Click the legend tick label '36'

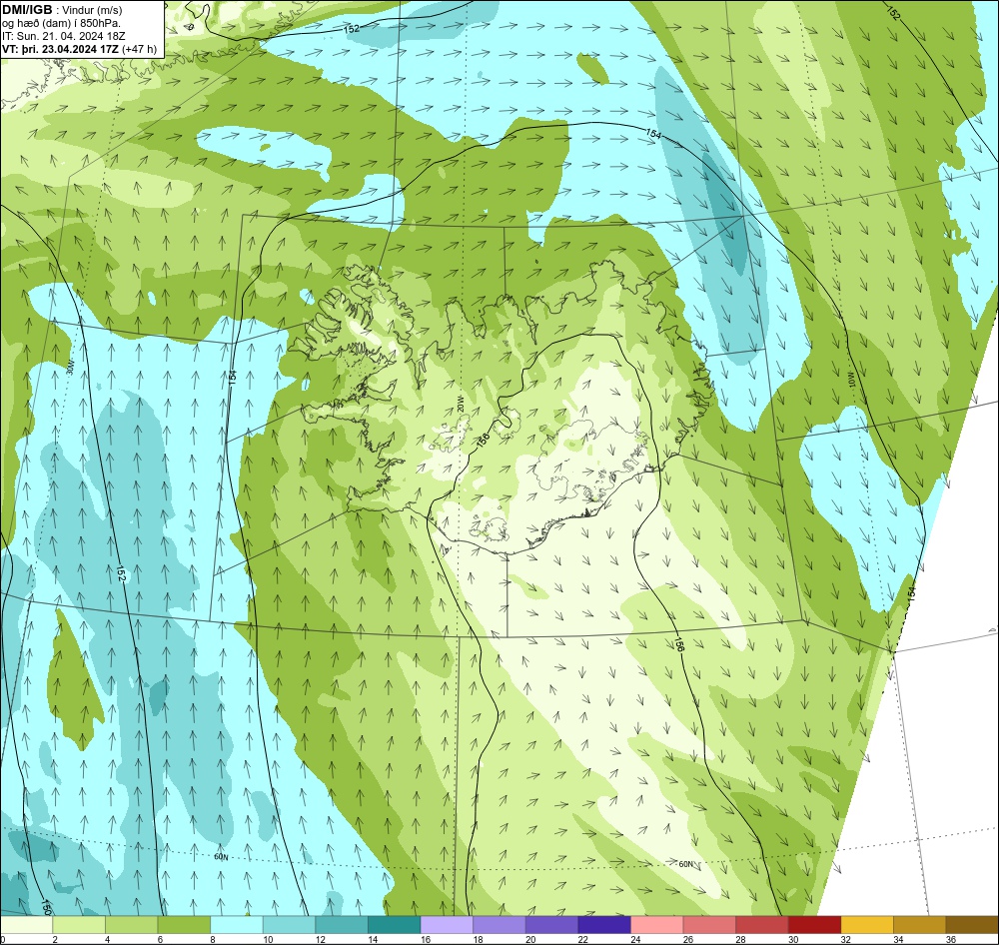click(951, 939)
